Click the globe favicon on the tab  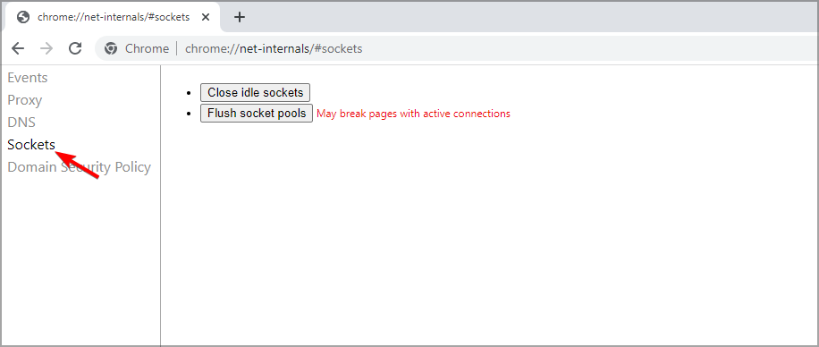point(23,17)
